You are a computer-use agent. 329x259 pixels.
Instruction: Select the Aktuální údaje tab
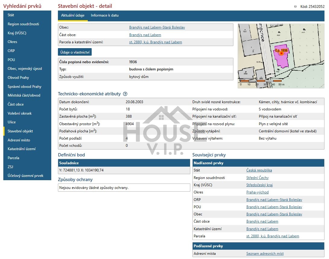[73, 16]
